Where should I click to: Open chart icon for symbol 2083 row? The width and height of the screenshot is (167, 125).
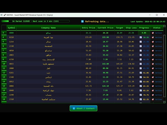coord(141,55)
